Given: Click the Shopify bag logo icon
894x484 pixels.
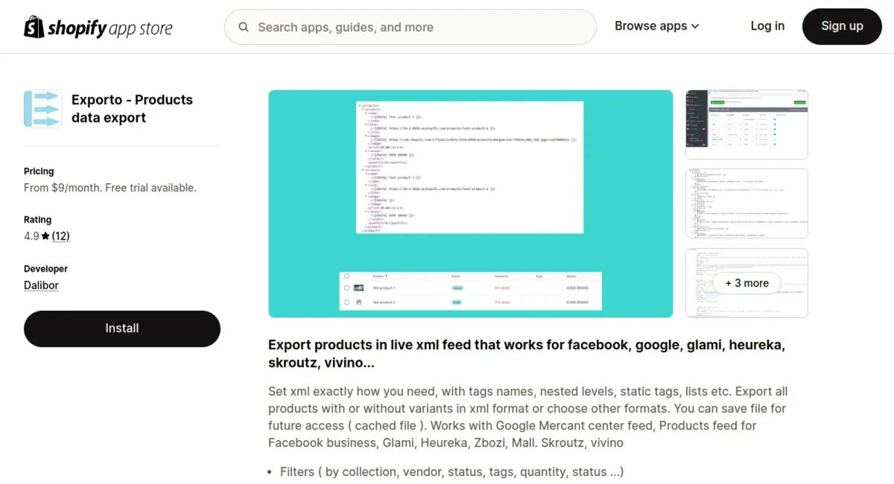Looking at the screenshot, I should [34, 27].
